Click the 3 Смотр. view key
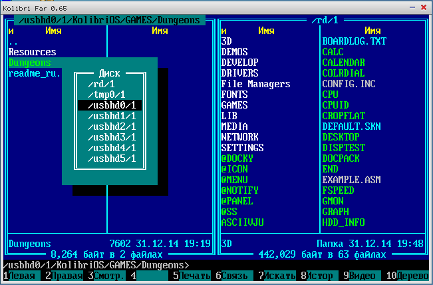 click(x=106, y=275)
